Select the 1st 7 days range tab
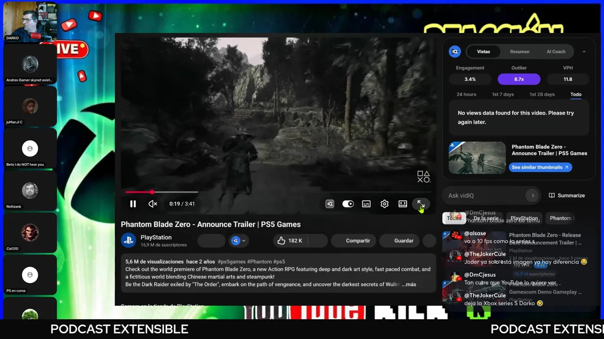Viewport: 604px width, 339px height. [x=503, y=94]
